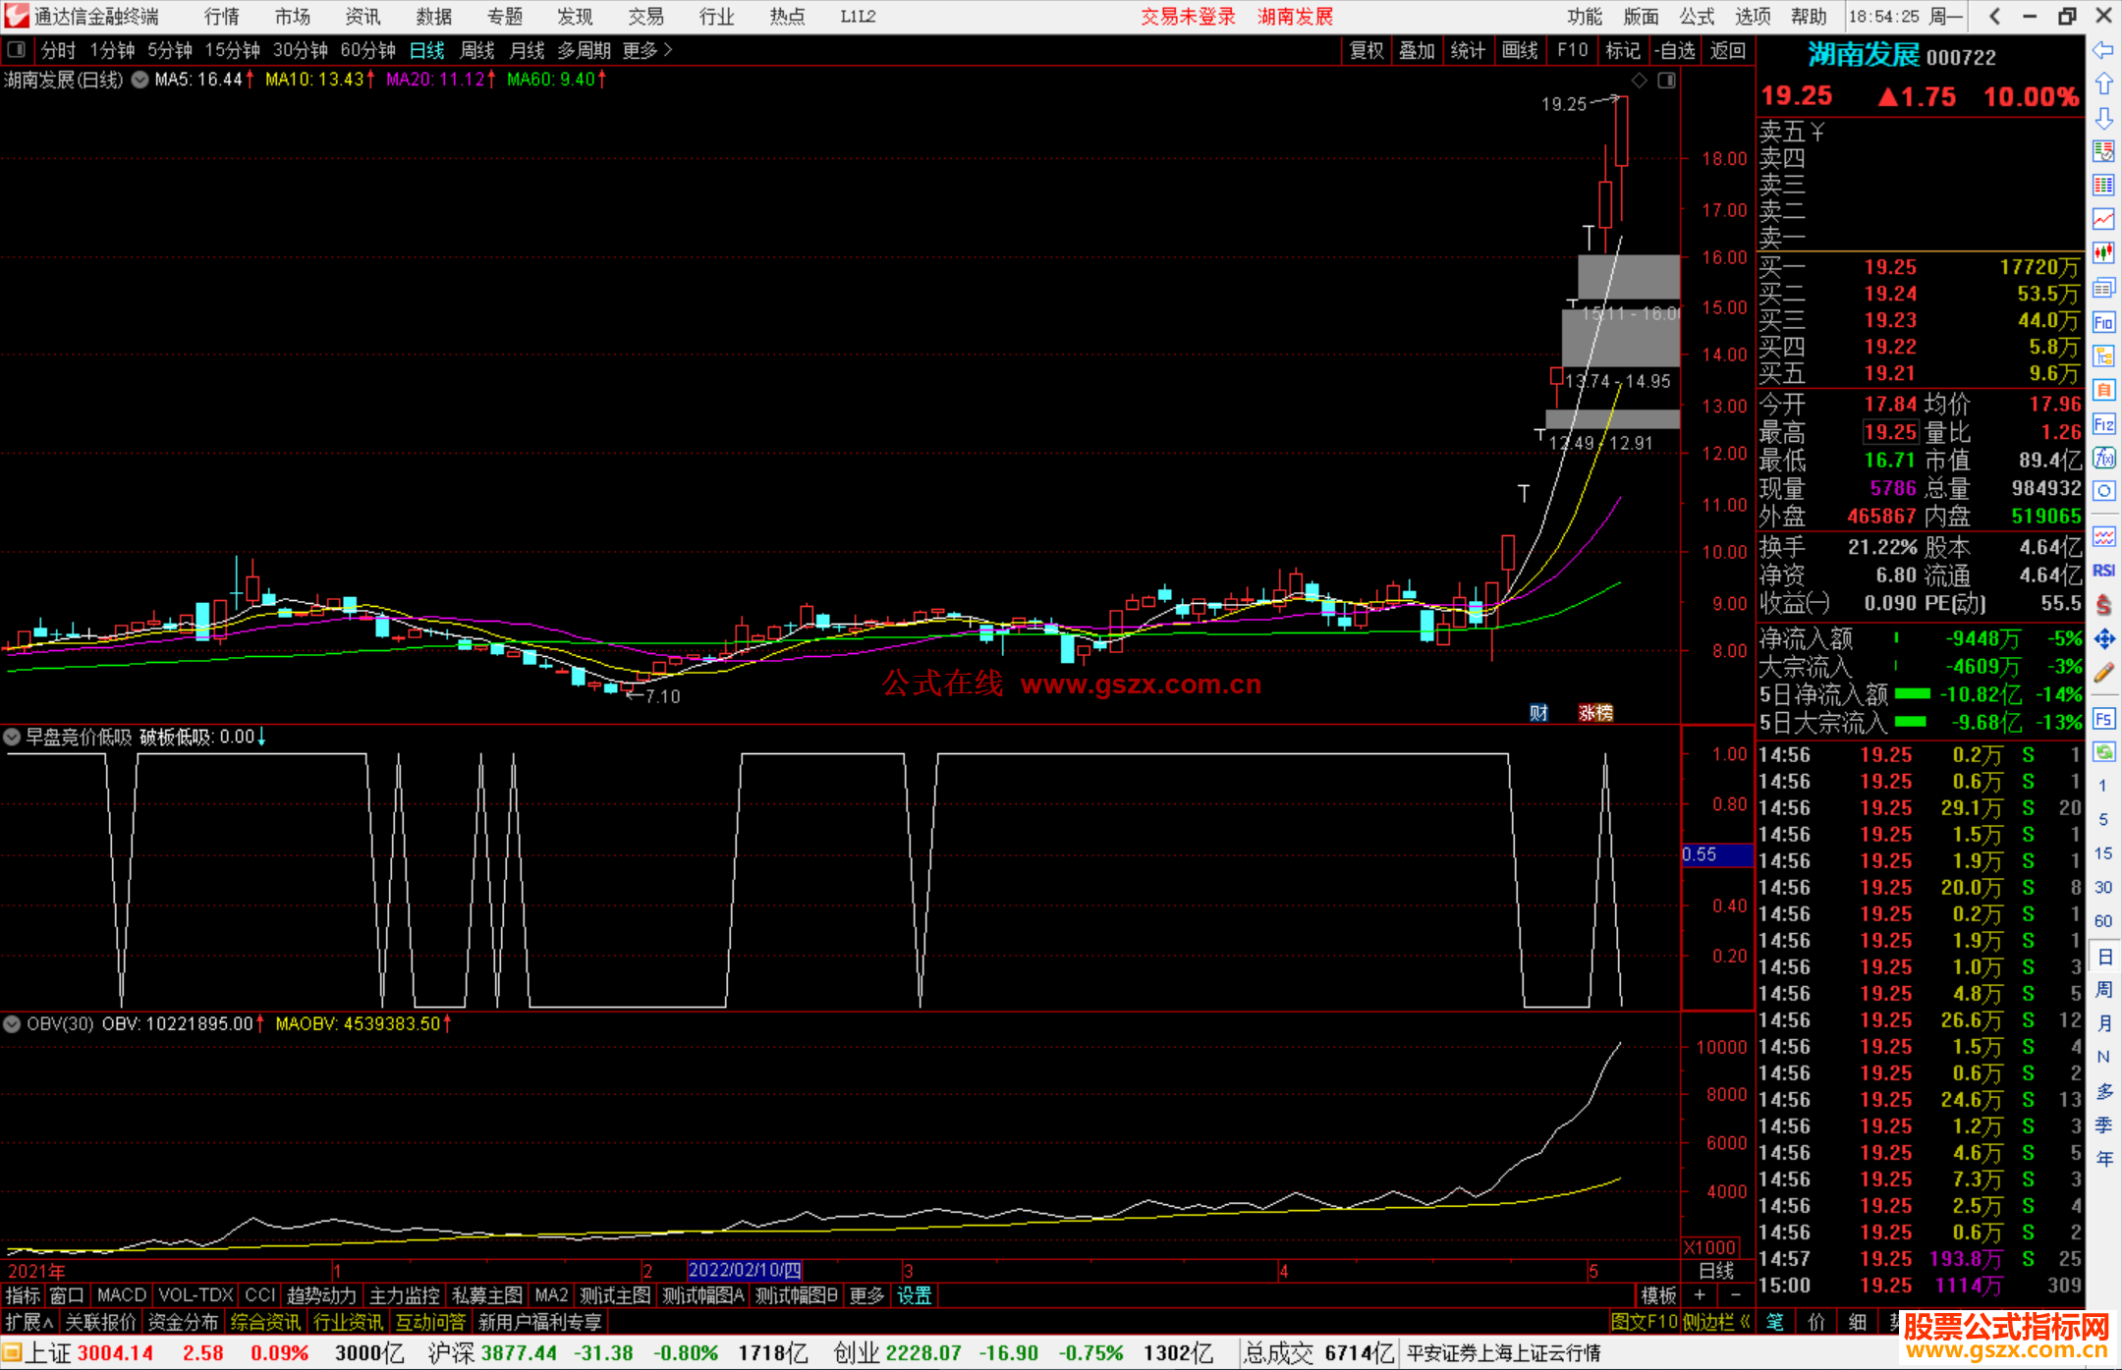Click the 返回 button in chart toolbar
Viewport: 2122px width, 1370px height.
1727,50
